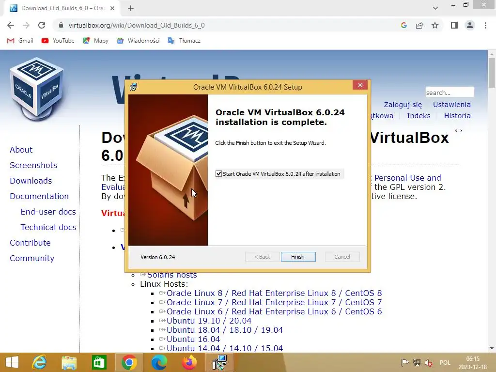Open Windows Start button
The image size is (496, 372).
click(x=12, y=362)
